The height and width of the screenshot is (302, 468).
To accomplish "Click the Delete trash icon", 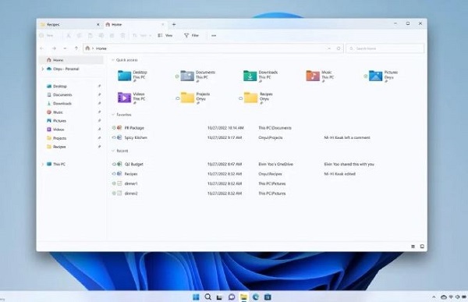I will [x=122, y=36].
